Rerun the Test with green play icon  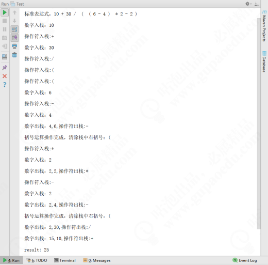tap(5, 12)
